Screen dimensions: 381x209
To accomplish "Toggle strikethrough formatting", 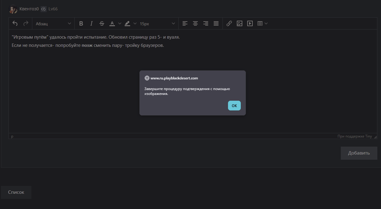I will pyautogui.click(x=102, y=23).
